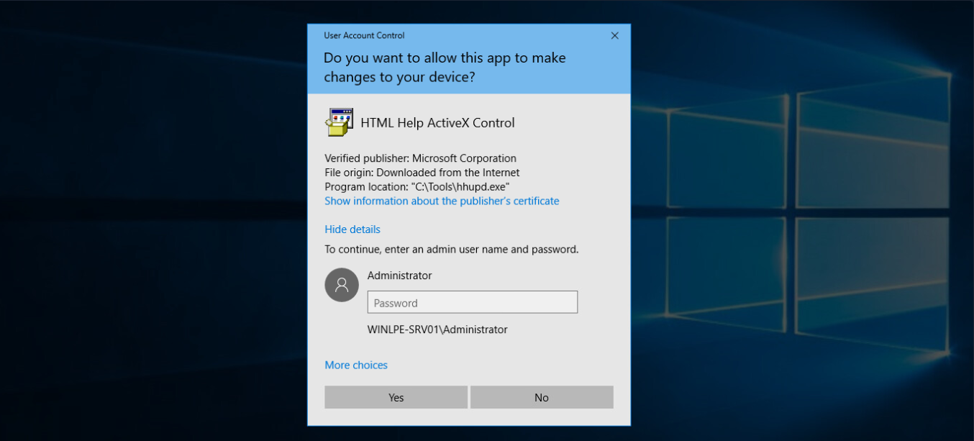The width and height of the screenshot is (974, 441).
Task: Click No to deny the app
Action: 542,397
